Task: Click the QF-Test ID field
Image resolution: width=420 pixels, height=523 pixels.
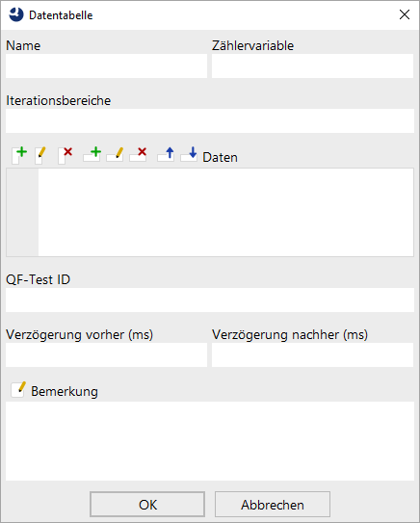Action: click(210, 300)
